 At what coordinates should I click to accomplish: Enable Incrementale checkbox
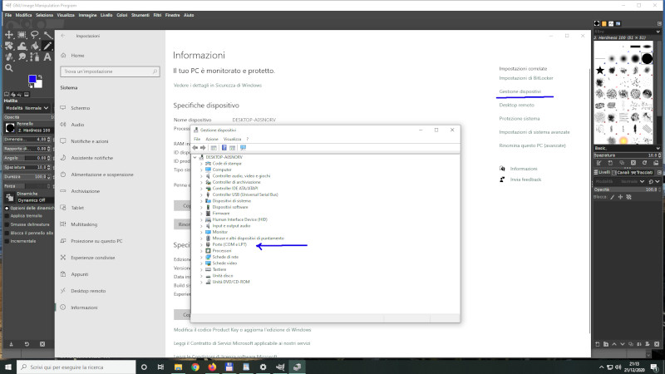click(7, 241)
